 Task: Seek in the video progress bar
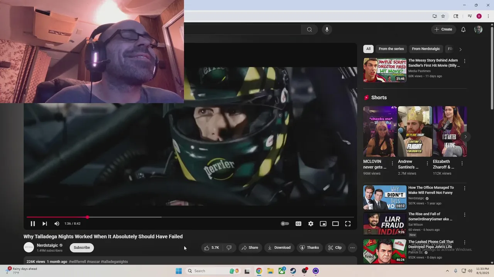pyautogui.click(x=190, y=217)
